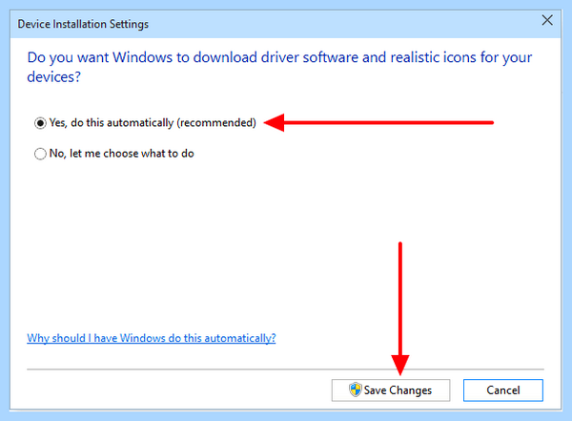Click the heading about downloading driver software

coord(279,67)
